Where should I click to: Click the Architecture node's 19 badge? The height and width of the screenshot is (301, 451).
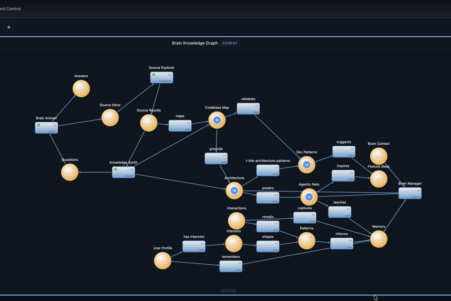[x=234, y=190]
